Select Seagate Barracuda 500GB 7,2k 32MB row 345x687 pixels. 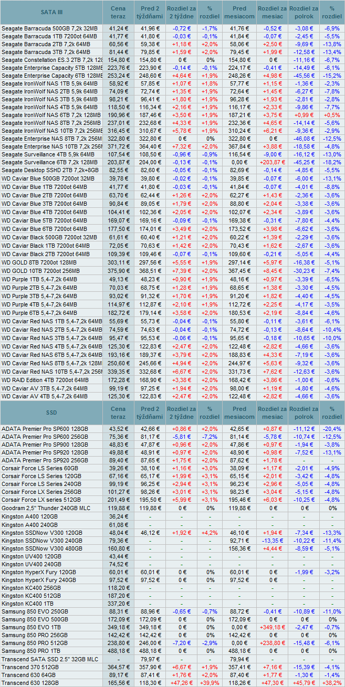click(x=172, y=28)
